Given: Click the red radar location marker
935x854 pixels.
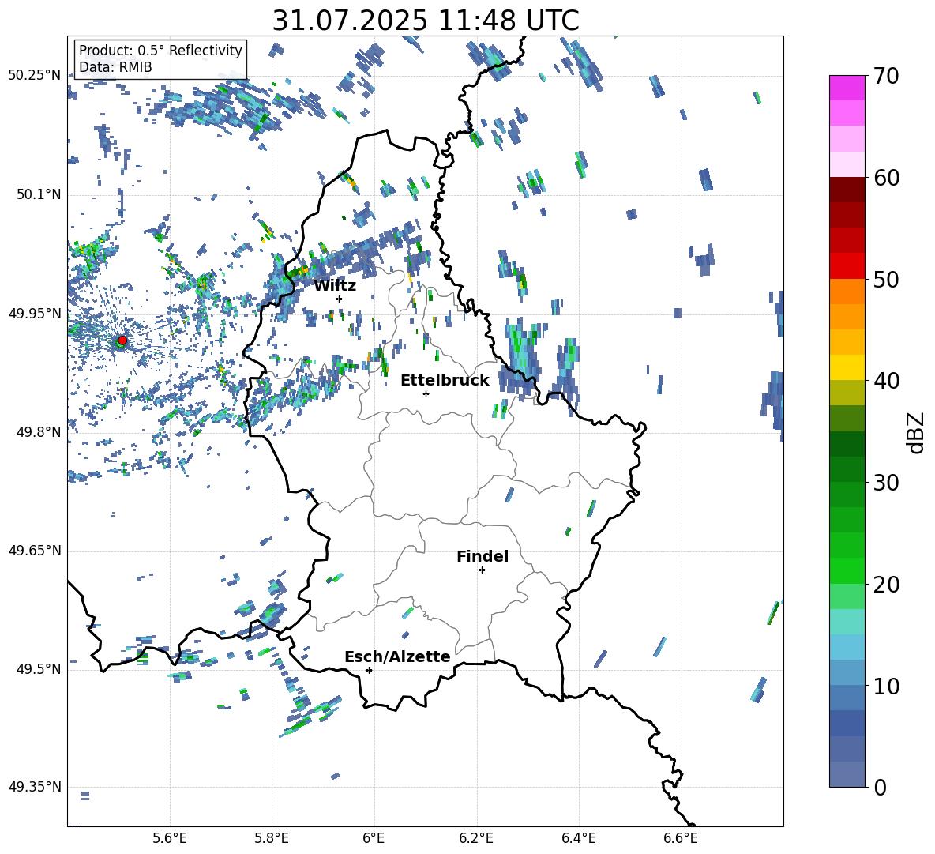Looking at the screenshot, I should [x=122, y=340].
